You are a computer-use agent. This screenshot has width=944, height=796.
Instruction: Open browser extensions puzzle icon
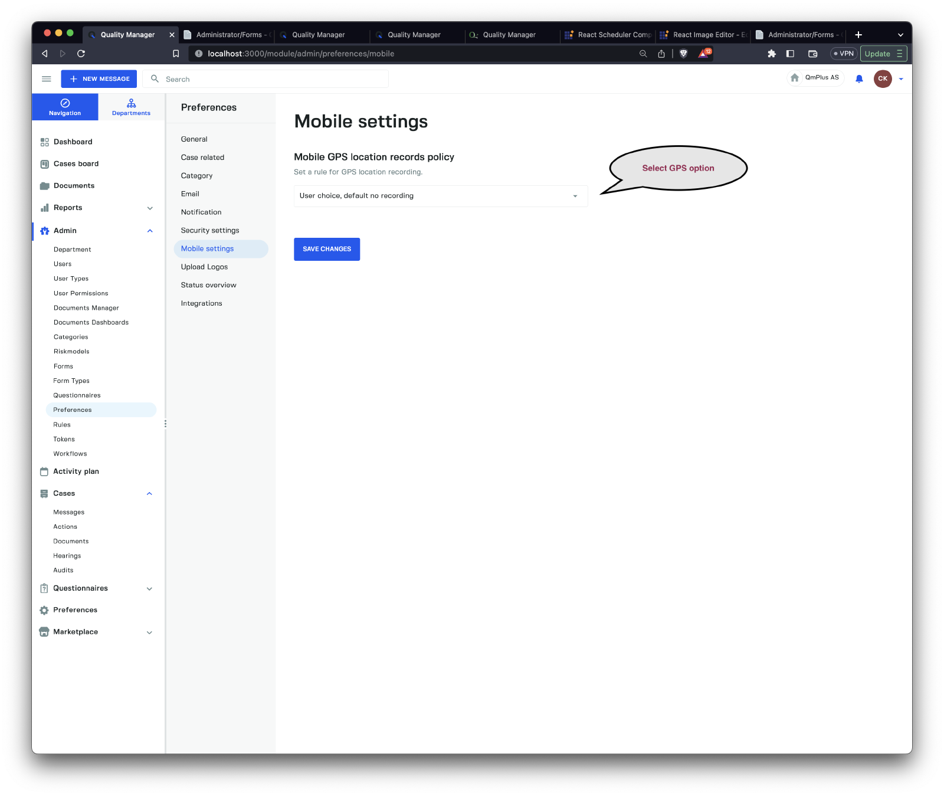771,54
